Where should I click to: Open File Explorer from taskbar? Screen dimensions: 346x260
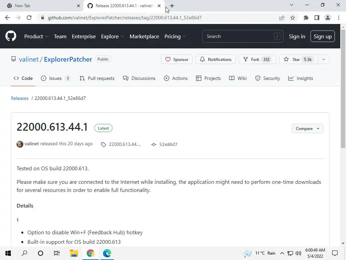74,253
